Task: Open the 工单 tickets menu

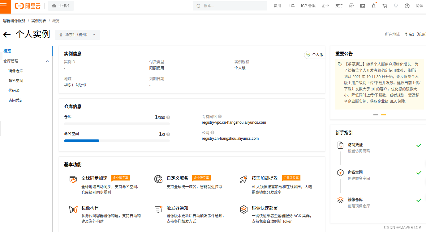Action: tap(291, 6)
